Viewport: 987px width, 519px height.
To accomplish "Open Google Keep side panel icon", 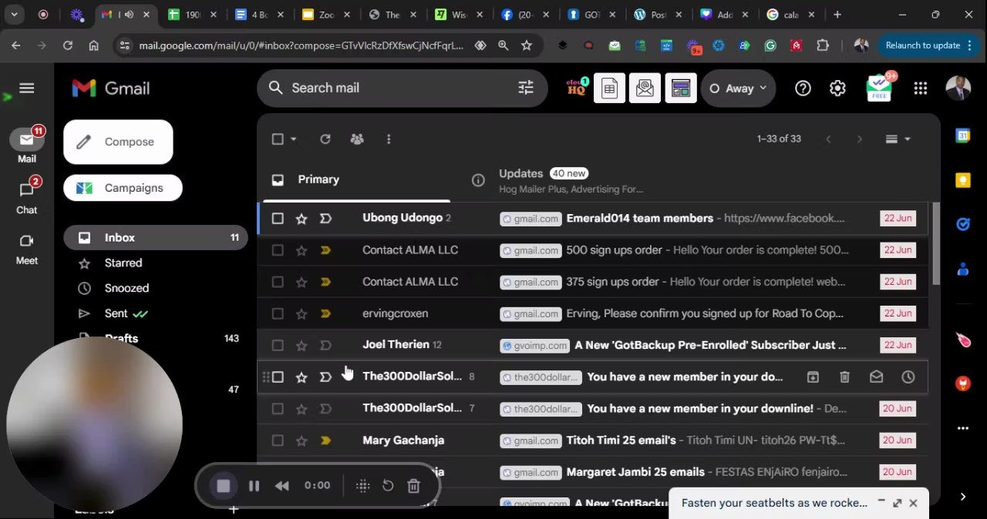I will tap(962, 180).
